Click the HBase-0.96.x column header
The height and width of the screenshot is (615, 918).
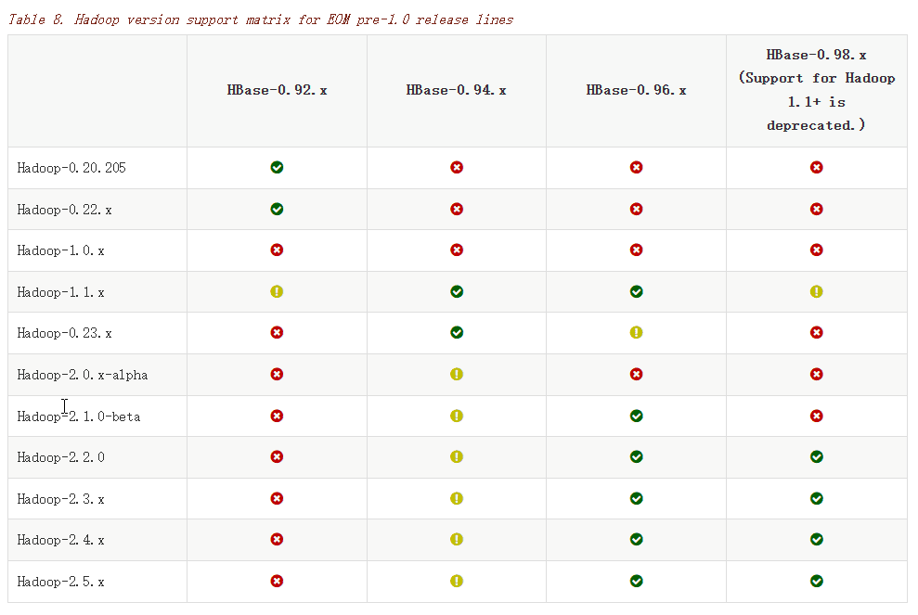(x=636, y=90)
